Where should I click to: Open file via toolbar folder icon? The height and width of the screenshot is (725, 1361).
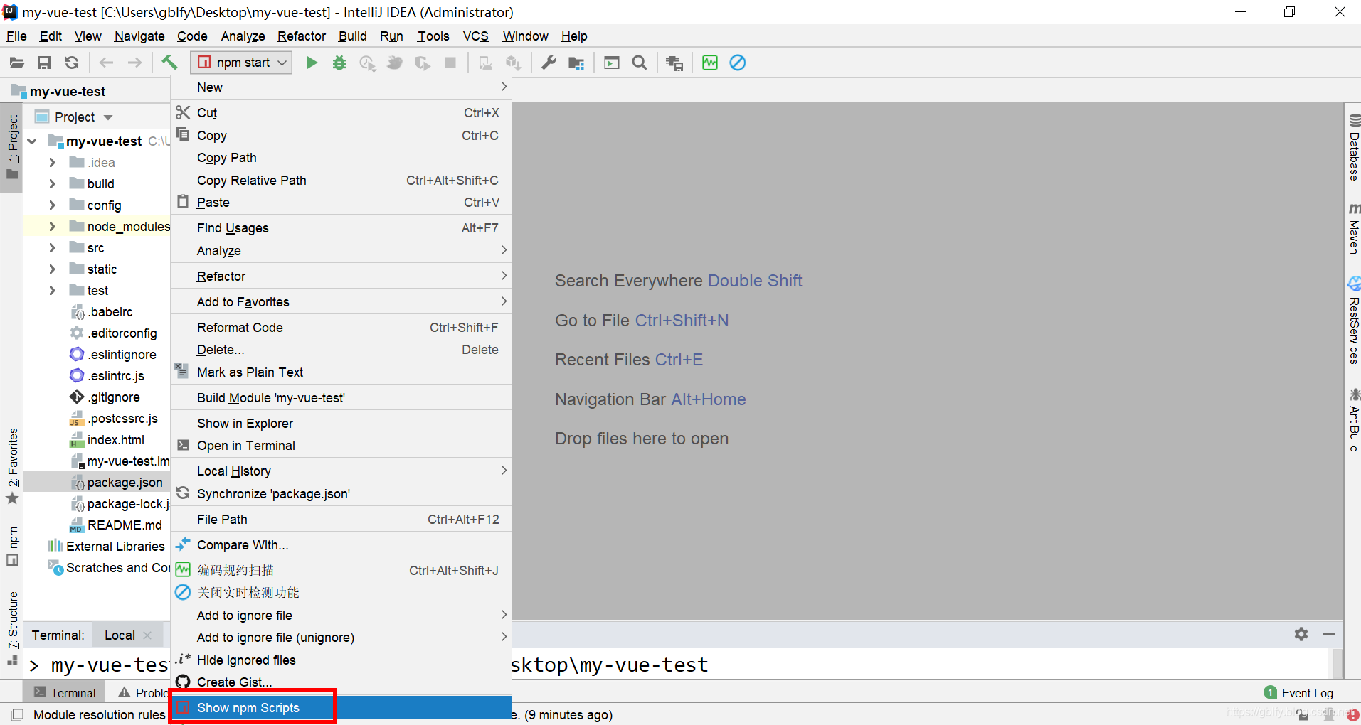(17, 63)
